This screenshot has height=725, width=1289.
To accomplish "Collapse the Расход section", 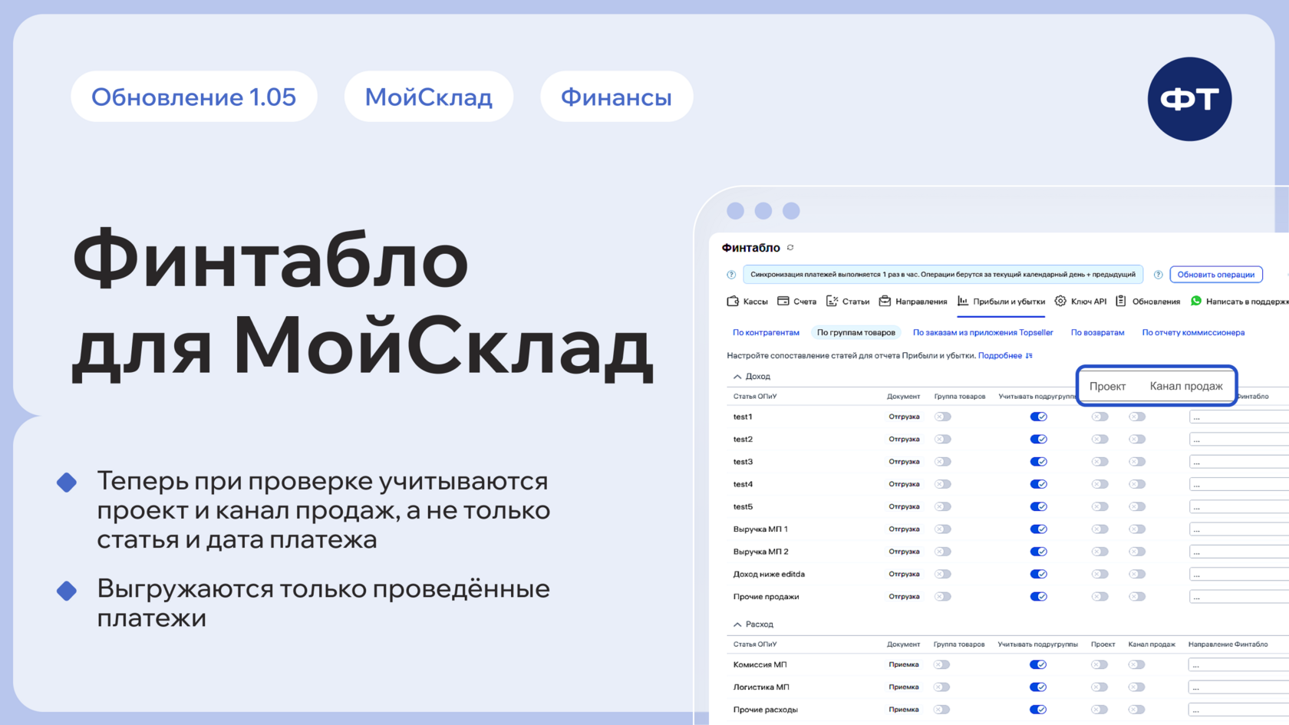I will click(x=737, y=624).
